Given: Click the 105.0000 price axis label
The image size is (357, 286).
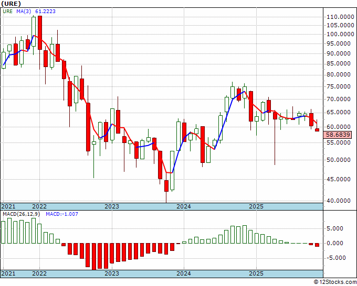Looking at the screenshot, I should (x=340, y=25).
